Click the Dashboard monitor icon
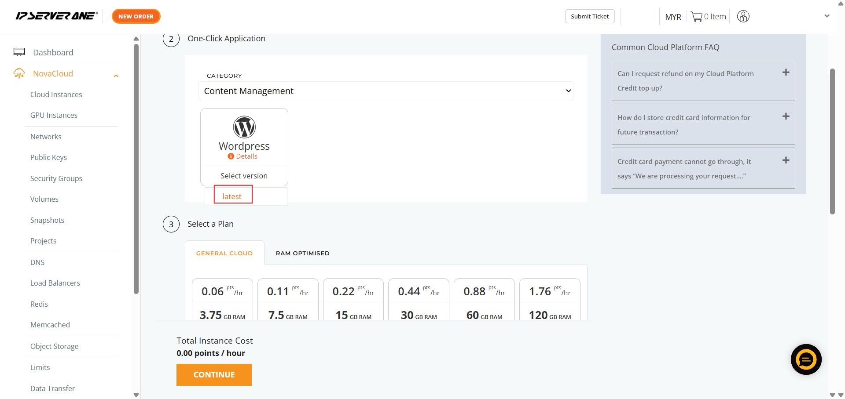 pos(19,52)
